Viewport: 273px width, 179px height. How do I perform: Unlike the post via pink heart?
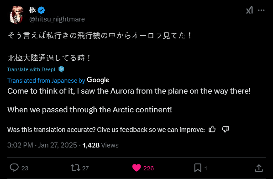tap(136, 168)
